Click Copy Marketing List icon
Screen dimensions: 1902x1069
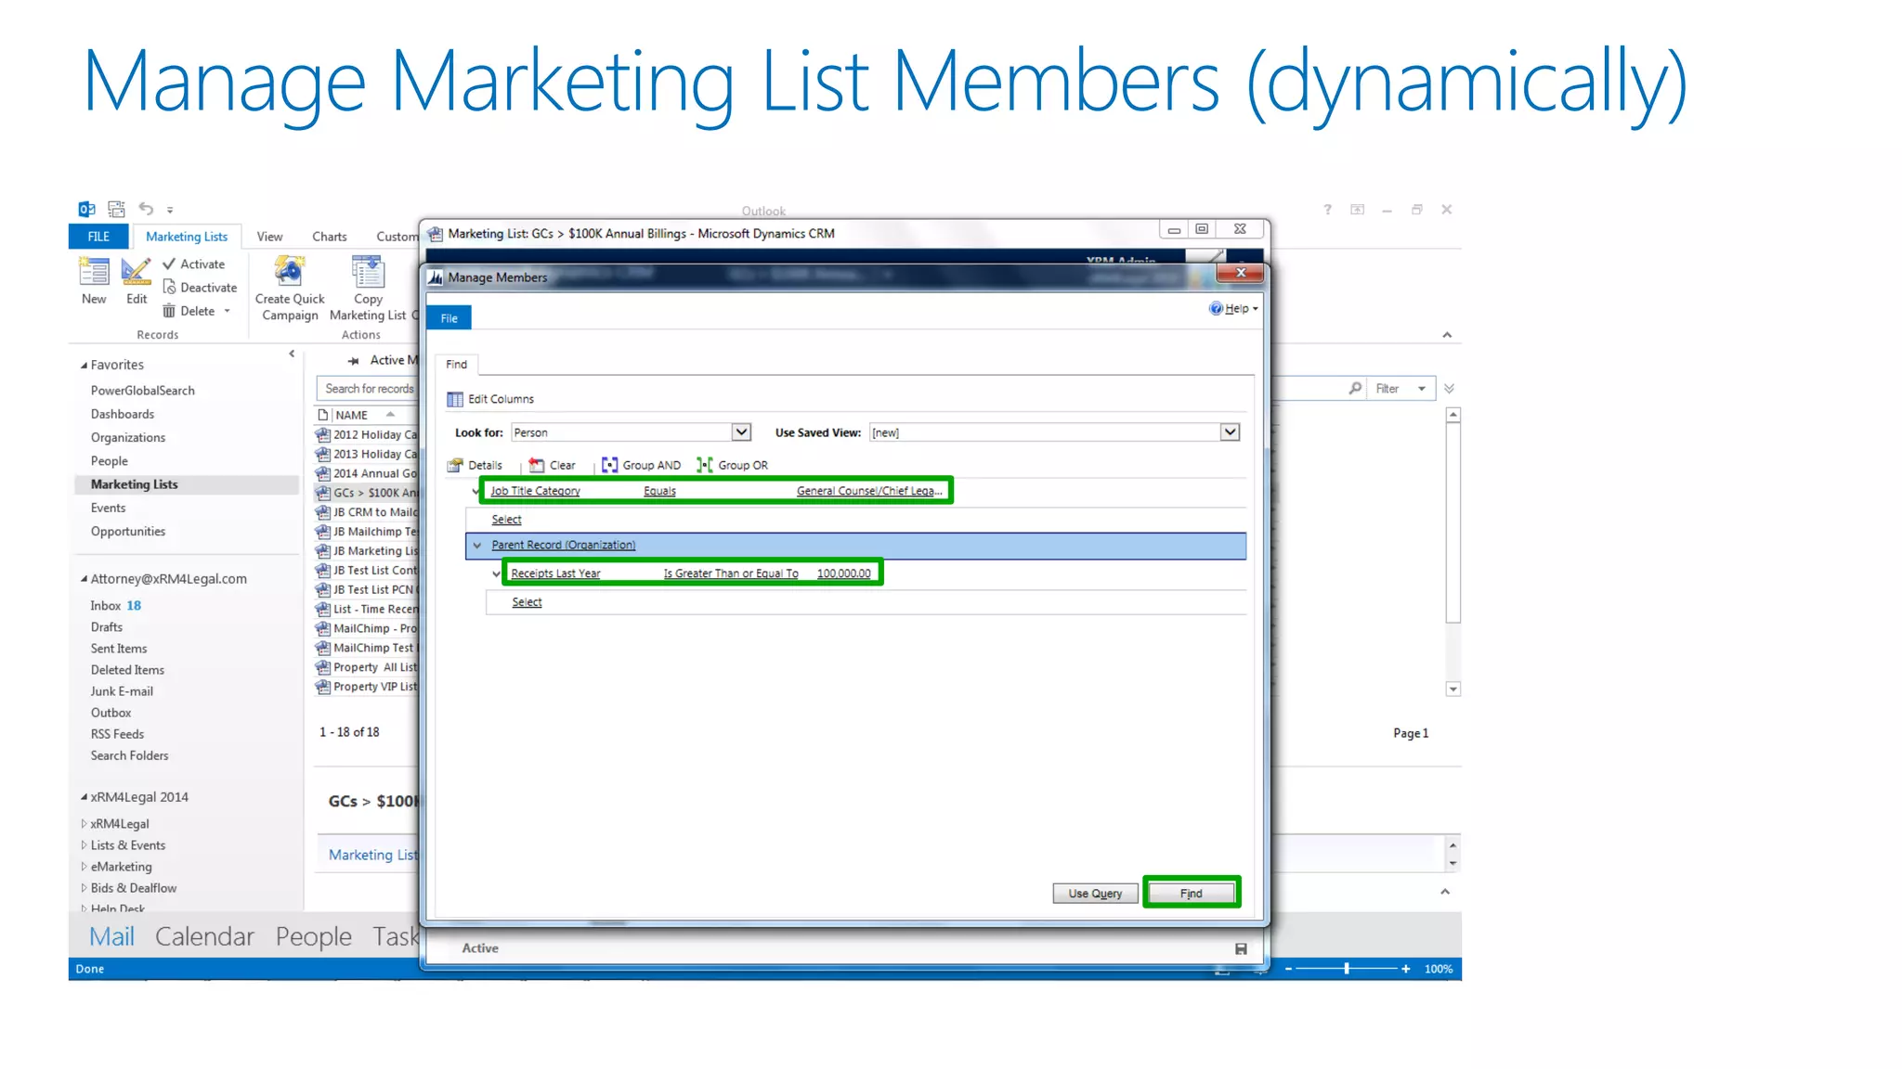pos(368,271)
